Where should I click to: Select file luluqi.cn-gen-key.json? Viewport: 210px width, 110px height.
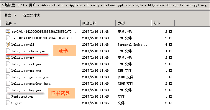pos(31,83)
